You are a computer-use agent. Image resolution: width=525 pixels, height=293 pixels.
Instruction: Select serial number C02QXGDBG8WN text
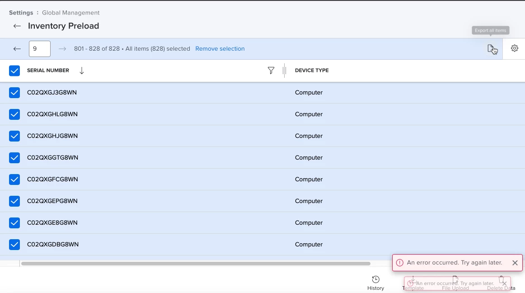pyautogui.click(x=53, y=245)
